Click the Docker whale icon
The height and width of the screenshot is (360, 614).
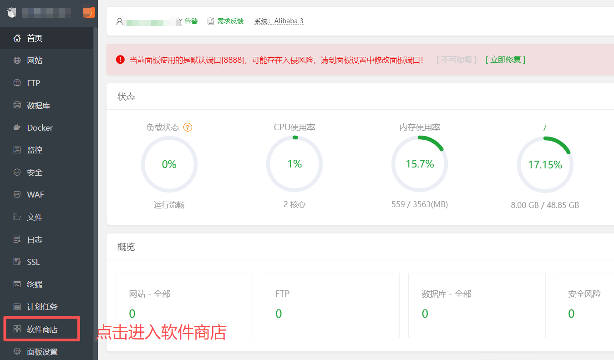pyautogui.click(x=17, y=127)
